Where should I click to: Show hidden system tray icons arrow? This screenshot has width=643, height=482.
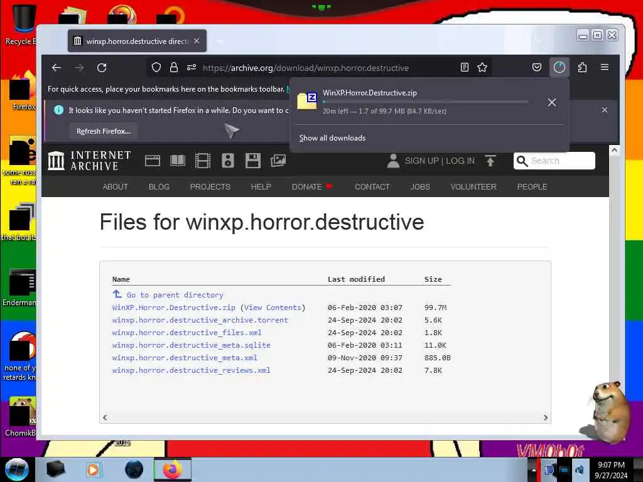point(534,471)
